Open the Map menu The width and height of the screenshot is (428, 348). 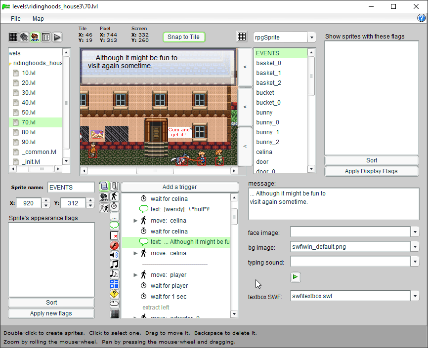(x=38, y=18)
